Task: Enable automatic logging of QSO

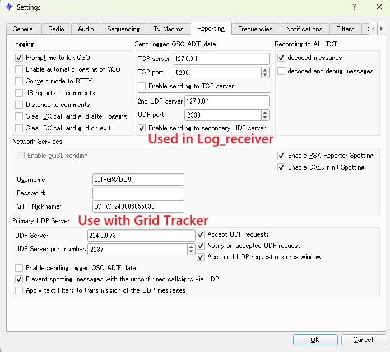Action: click(x=19, y=69)
